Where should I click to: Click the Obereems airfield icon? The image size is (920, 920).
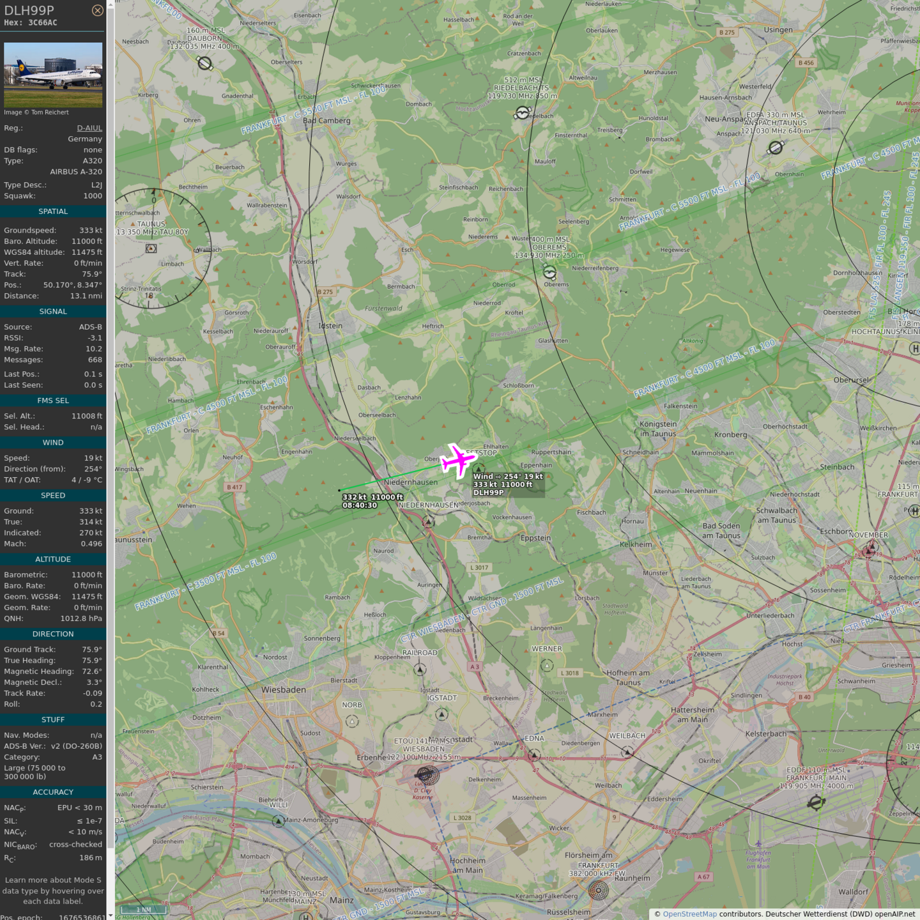(549, 273)
